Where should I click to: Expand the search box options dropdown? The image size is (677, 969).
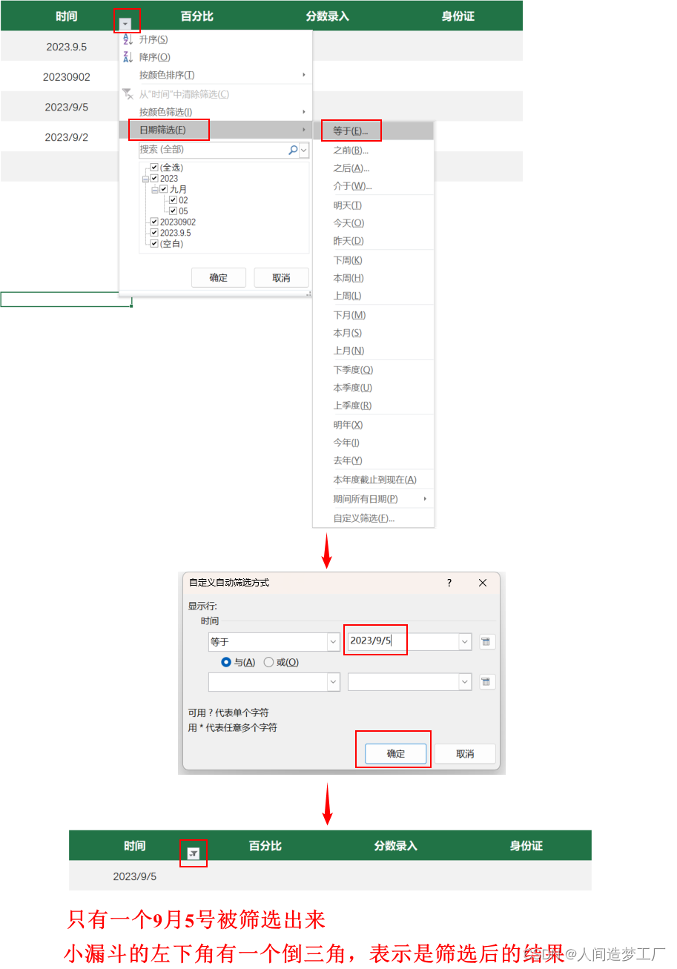pyautogui.click(x=304, y=151)
